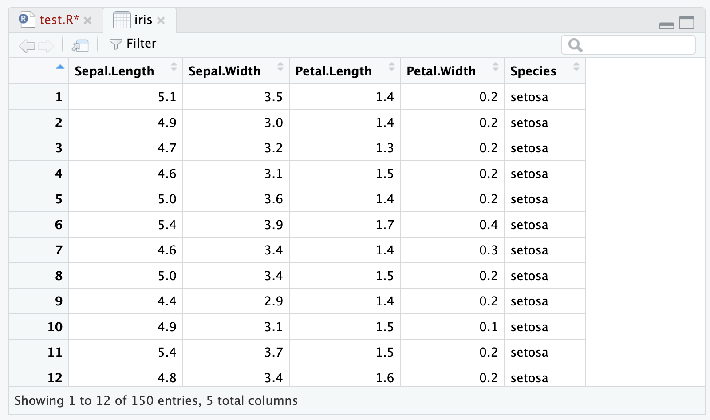The image size is (710, 420).
Task: Click the Filter funnel icon
Action: tap(115, 44)
